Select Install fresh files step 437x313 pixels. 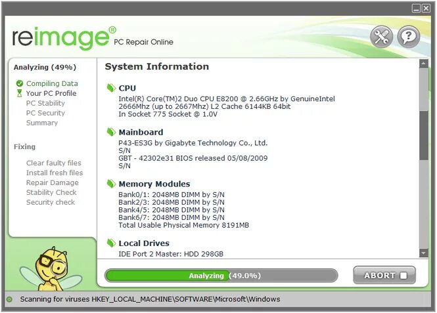pos(55,173)
